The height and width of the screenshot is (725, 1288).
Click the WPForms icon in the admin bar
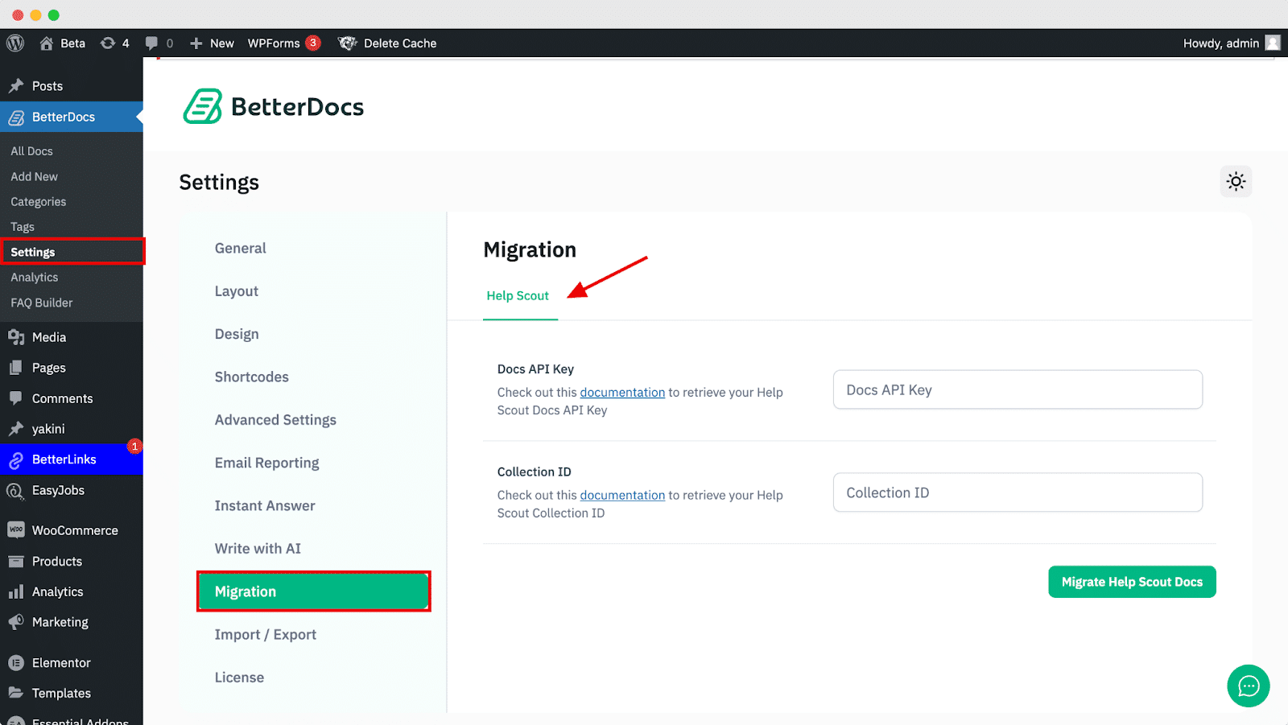274,43
